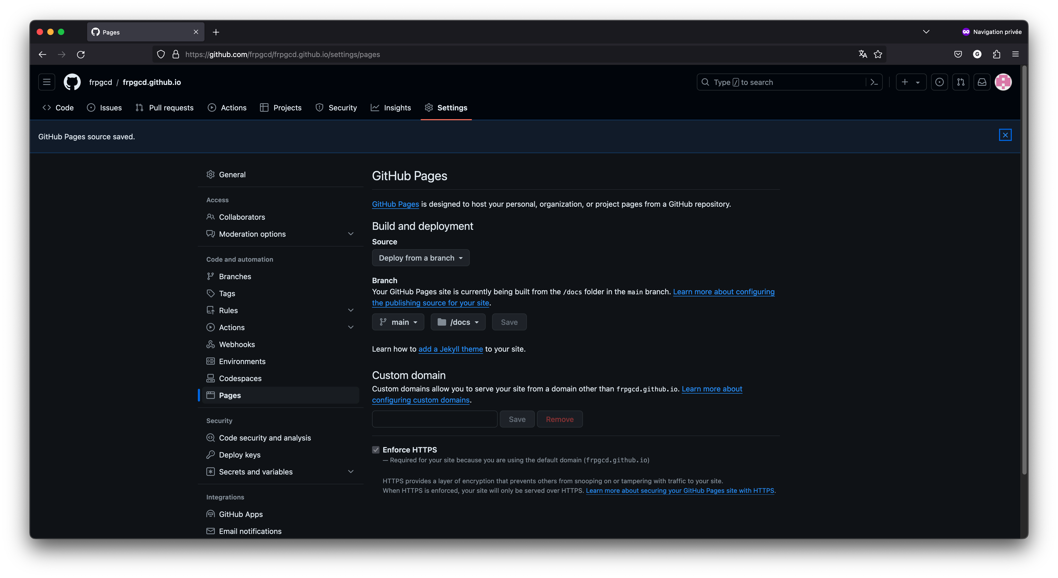
Task: Open the user avatar menu
Action: pos(1003,82)
